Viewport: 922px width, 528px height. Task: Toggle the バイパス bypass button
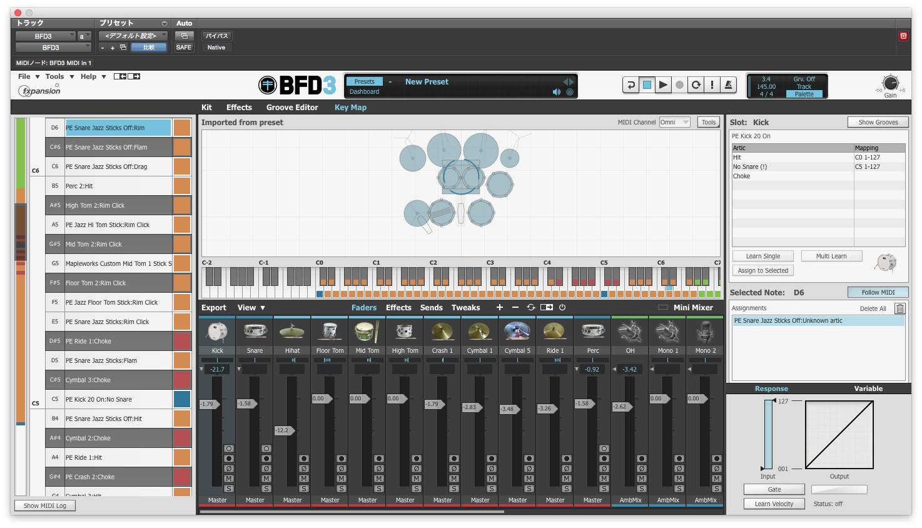pos(216,36)
